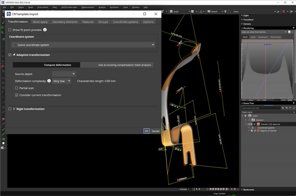Pin the Scene Tree panel
Screen dimensions: 296x196
tap(294, 103)
